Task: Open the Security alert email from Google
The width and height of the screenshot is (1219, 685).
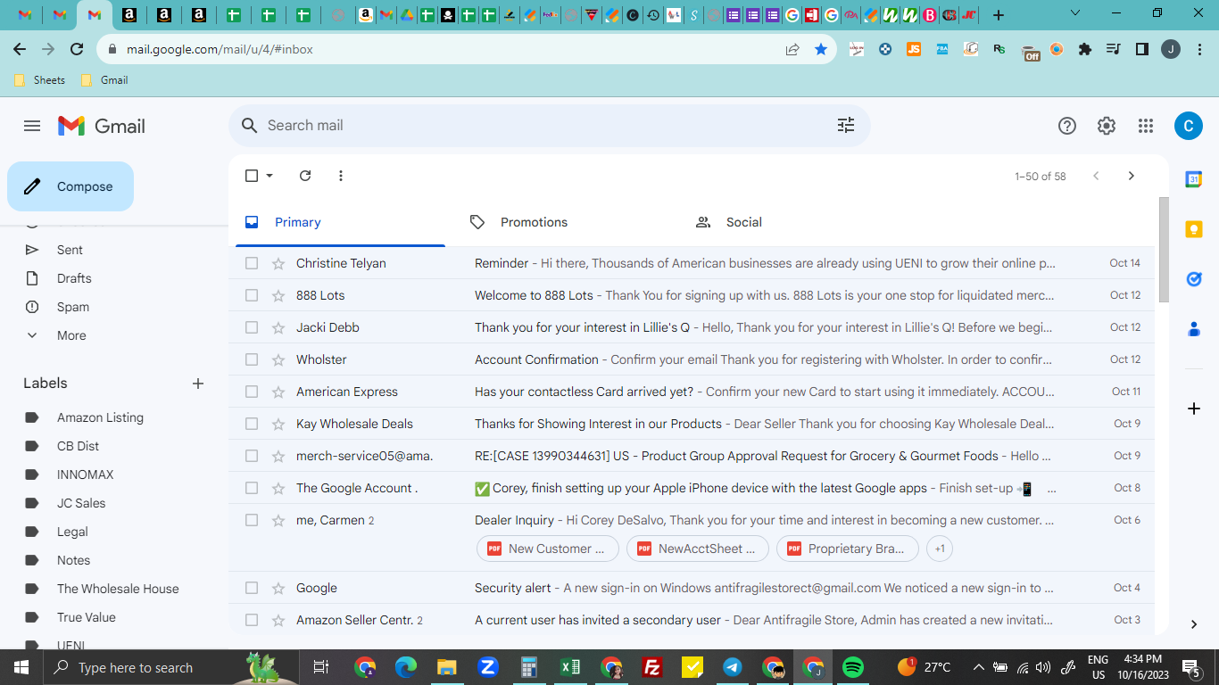Action: click(x=692, y=588)
